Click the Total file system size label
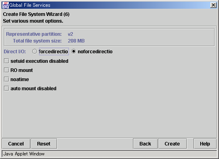The width and height of the screenshot is (219, 159). click(x=37, y=41)
